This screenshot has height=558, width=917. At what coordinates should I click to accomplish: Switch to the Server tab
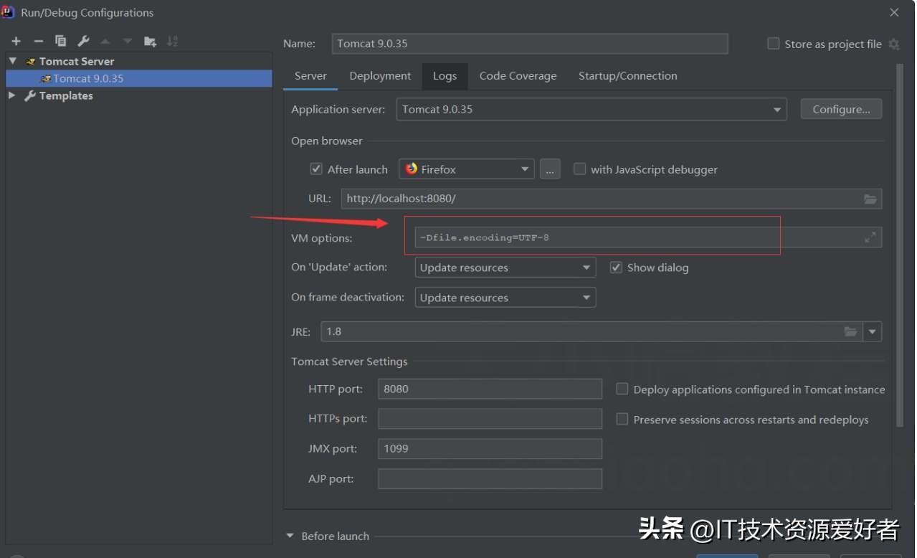pos(310,76)
